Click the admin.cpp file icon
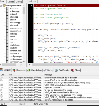This screenshot has width=99, height=106. click(7, 17)
